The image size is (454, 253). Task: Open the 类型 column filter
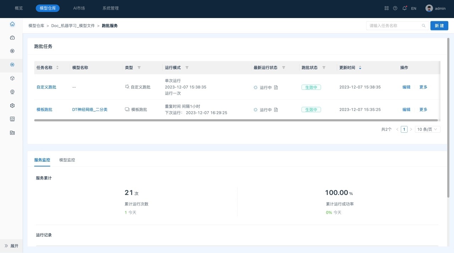tap(139, 68)
